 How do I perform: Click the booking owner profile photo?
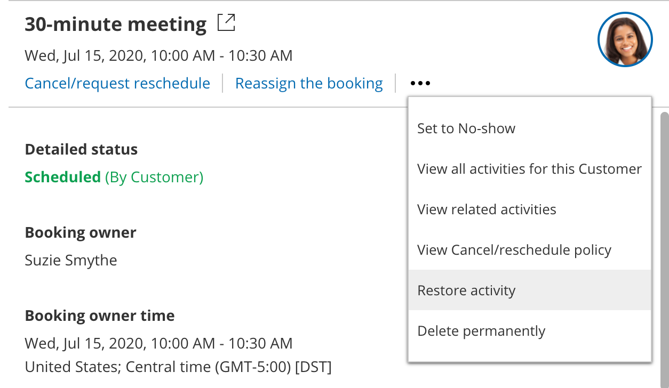625,39
